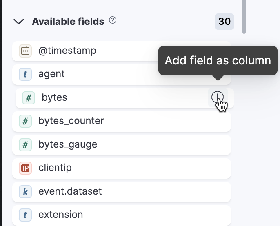
Task: Open the bytes_gauge field
Action: 122,145
